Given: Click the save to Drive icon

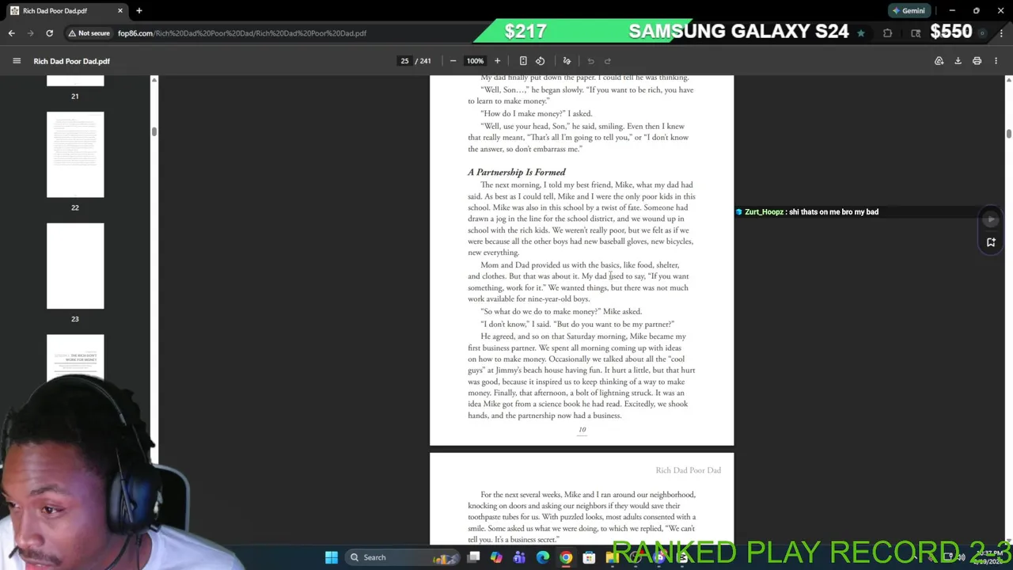Looking at the screenshot, I should point(939,61).
